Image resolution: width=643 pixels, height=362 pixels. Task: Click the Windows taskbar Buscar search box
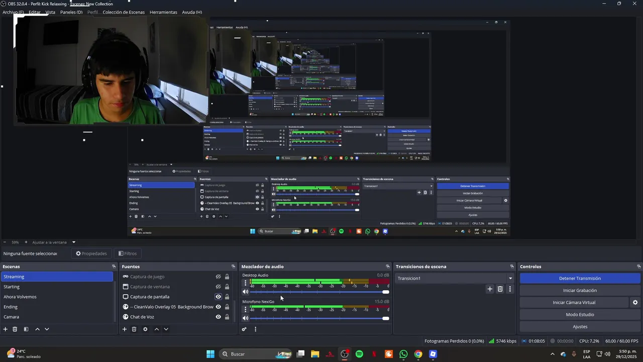(256, 354)
